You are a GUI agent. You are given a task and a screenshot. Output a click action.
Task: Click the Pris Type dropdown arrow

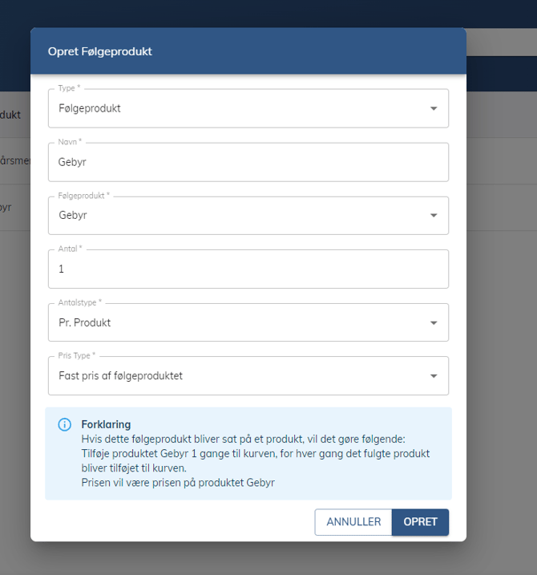coord(434,376)
